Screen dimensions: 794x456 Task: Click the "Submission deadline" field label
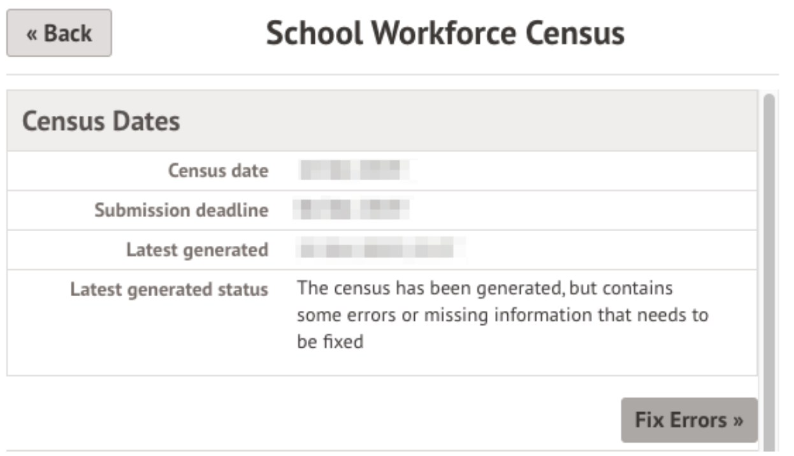coord(181,210)
